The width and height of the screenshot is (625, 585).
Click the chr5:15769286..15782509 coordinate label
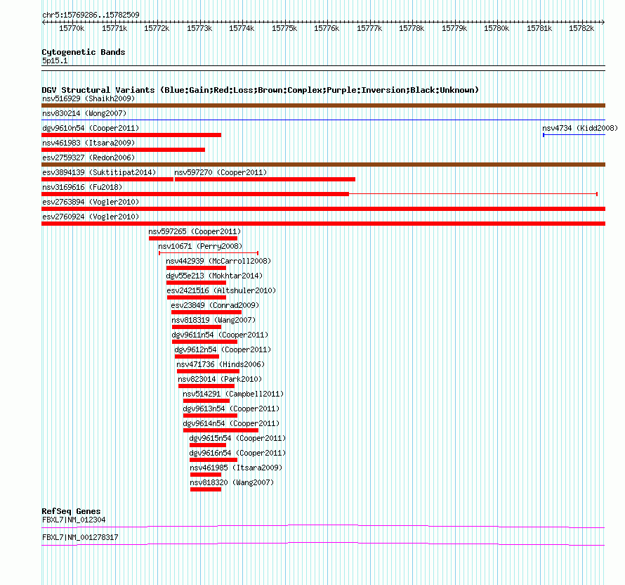click(91, 15)
